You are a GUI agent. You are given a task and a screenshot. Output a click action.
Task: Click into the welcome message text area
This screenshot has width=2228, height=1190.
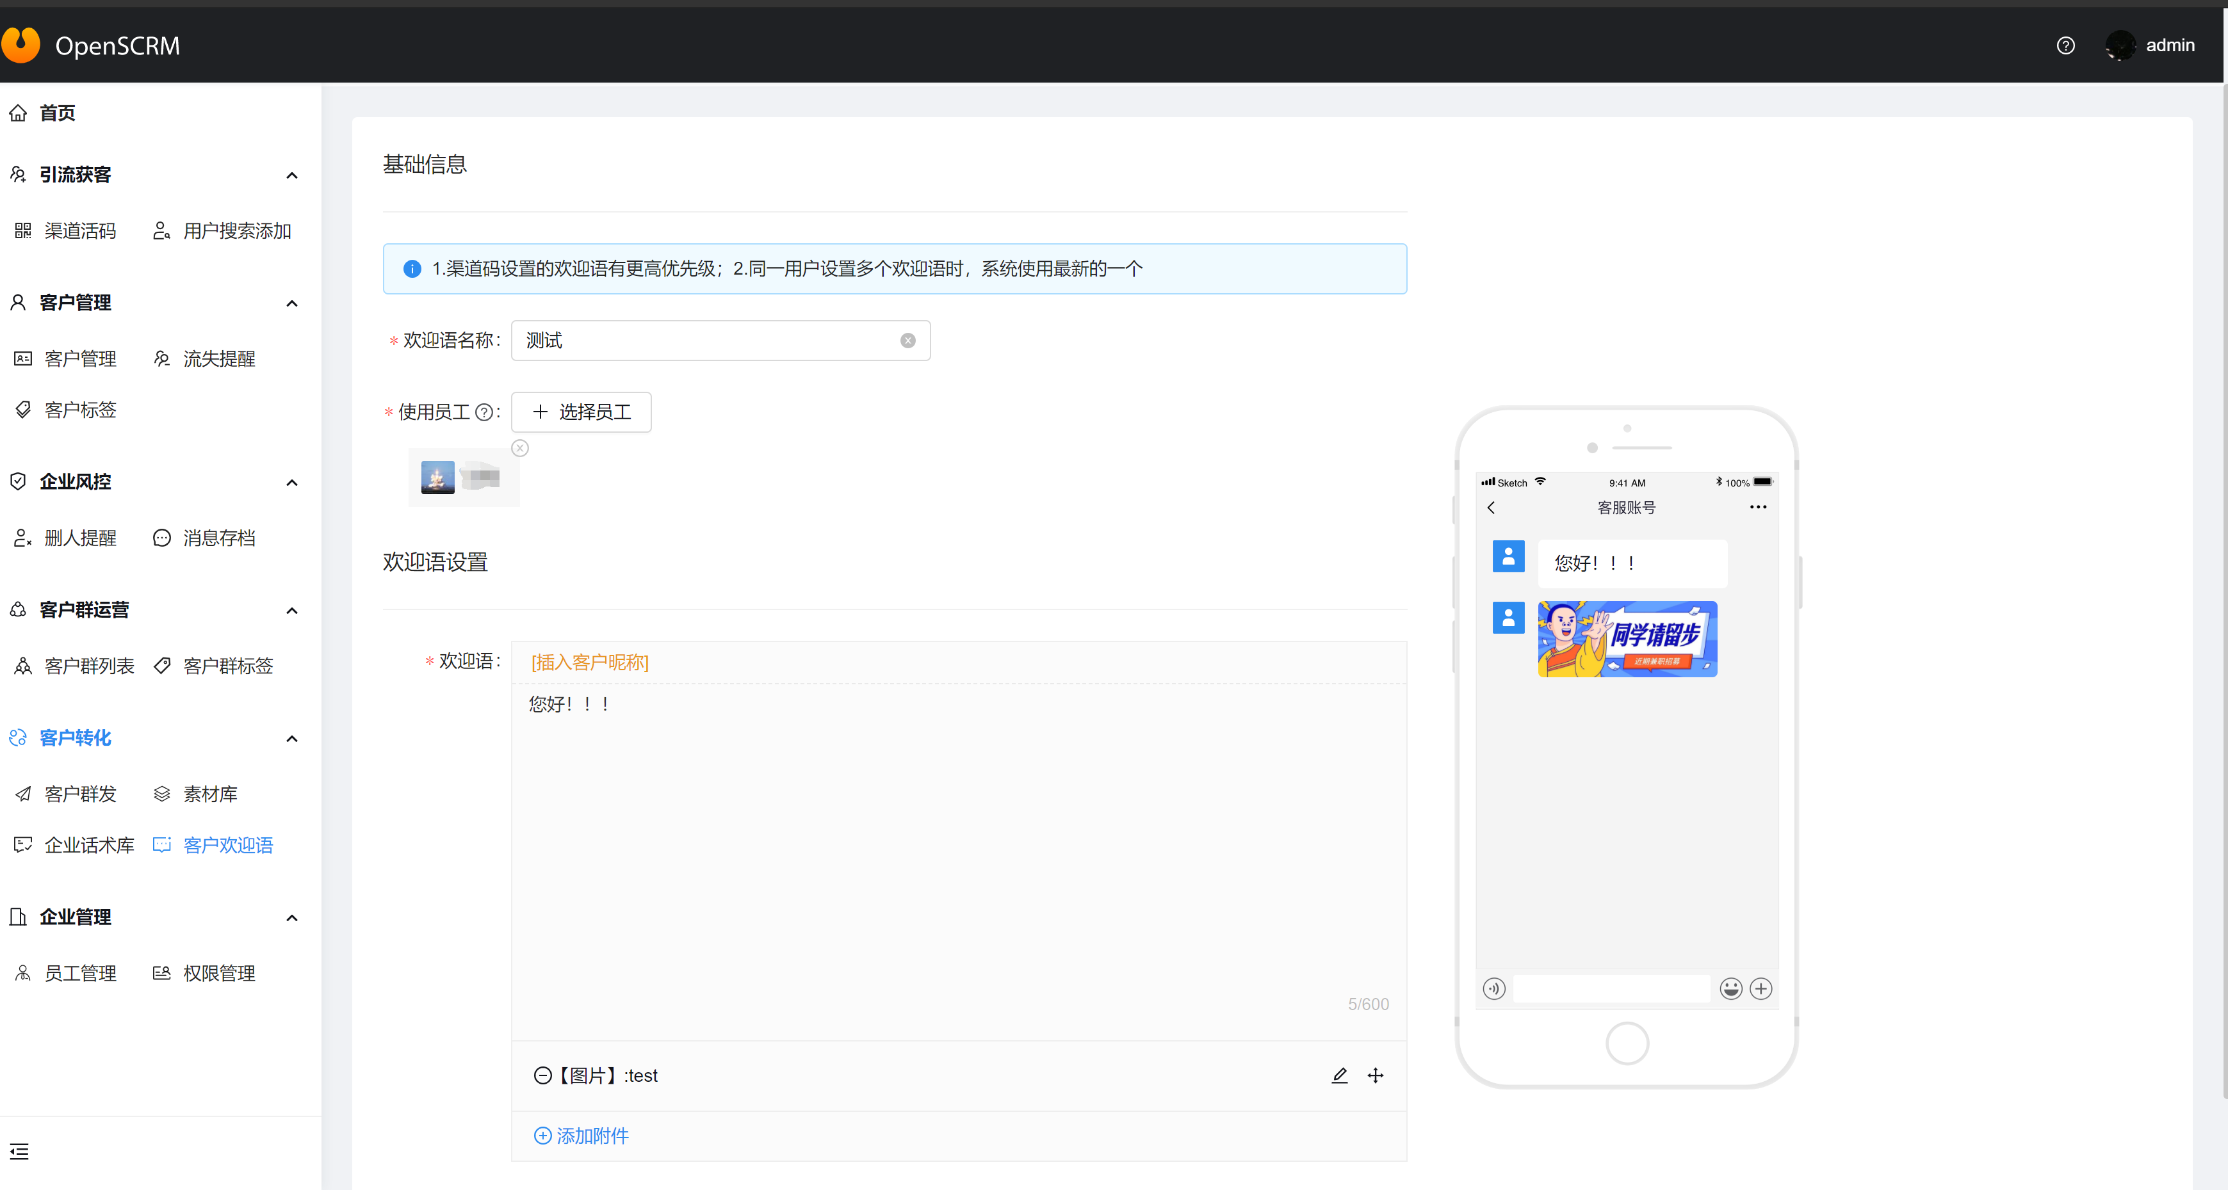tap(952, 848)
